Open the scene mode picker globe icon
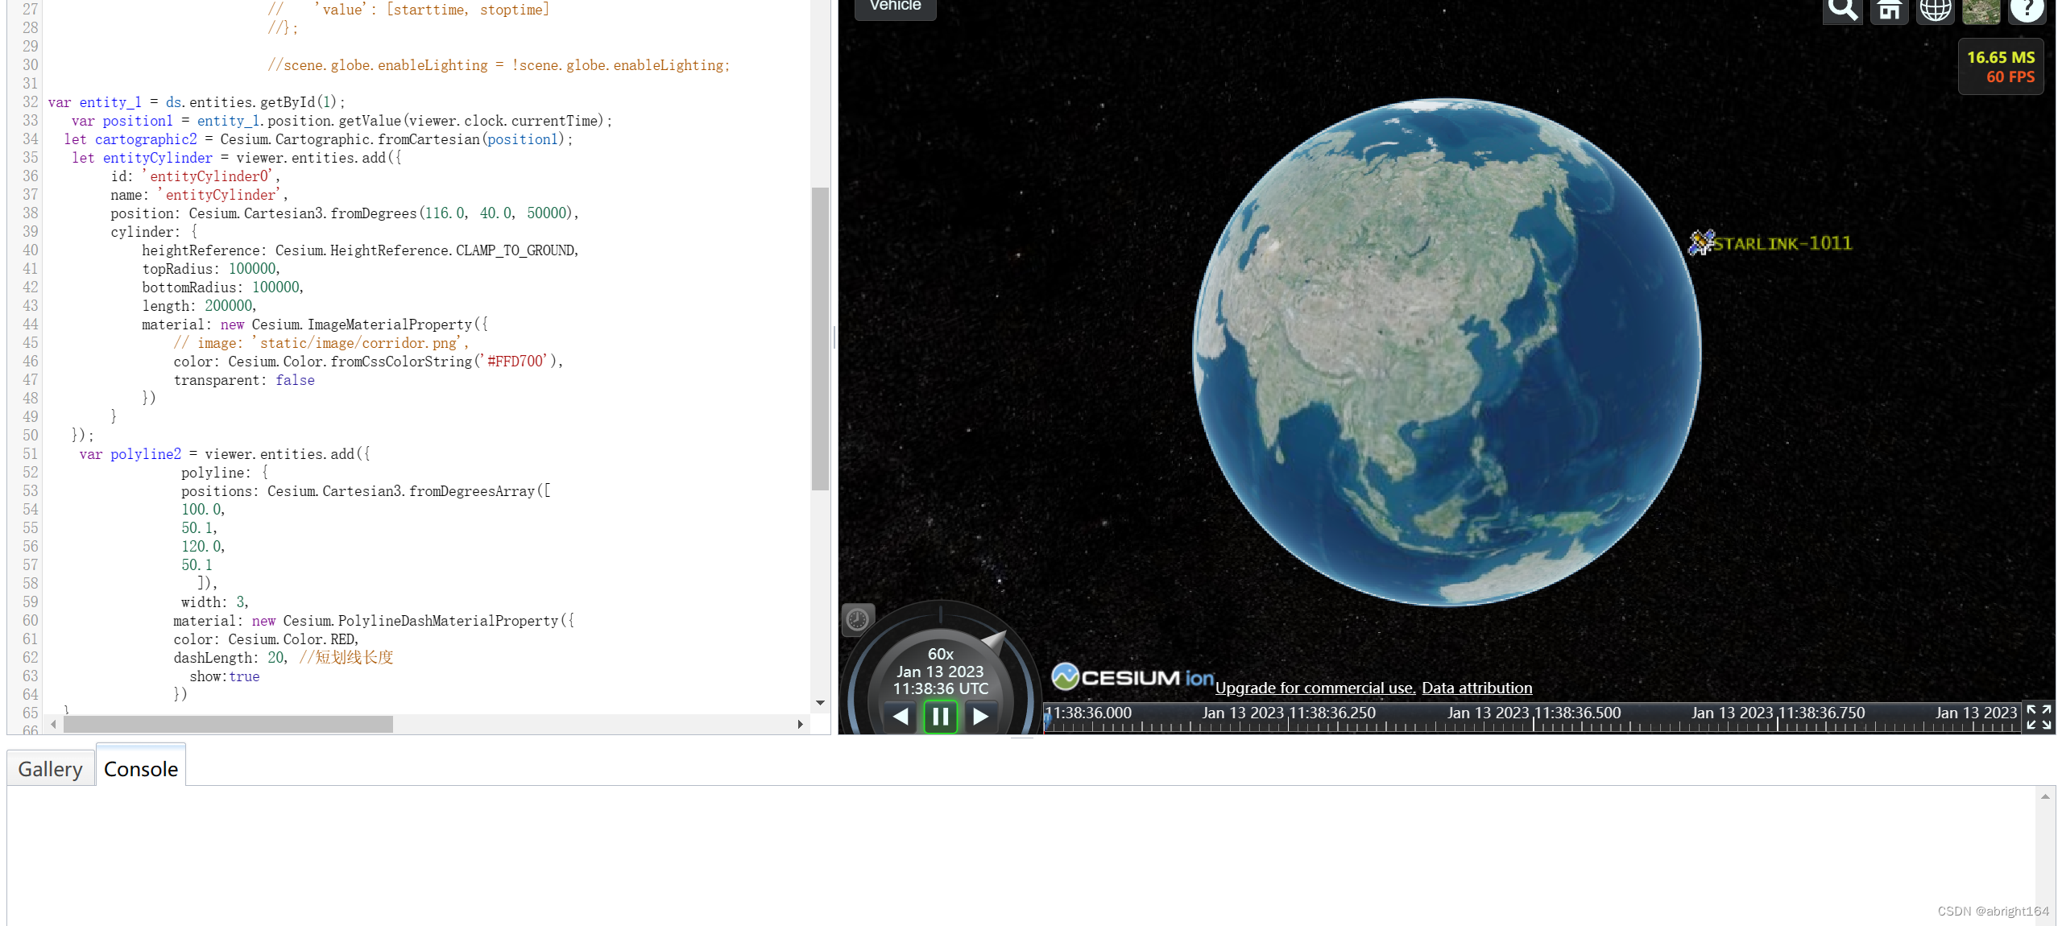The width and height of the screenshot is (2062, 926). click(x=1934, y=11)
